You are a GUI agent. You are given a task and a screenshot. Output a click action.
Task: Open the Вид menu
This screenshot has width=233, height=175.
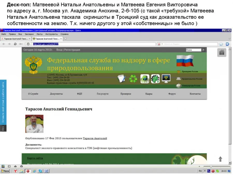click(x=20, y=34)
